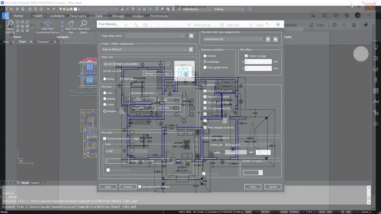Select the Real-Time Constrained Sphere tool
Image resolution: width=381 pixels, height=214 pixels.
(x=48, y=27)
